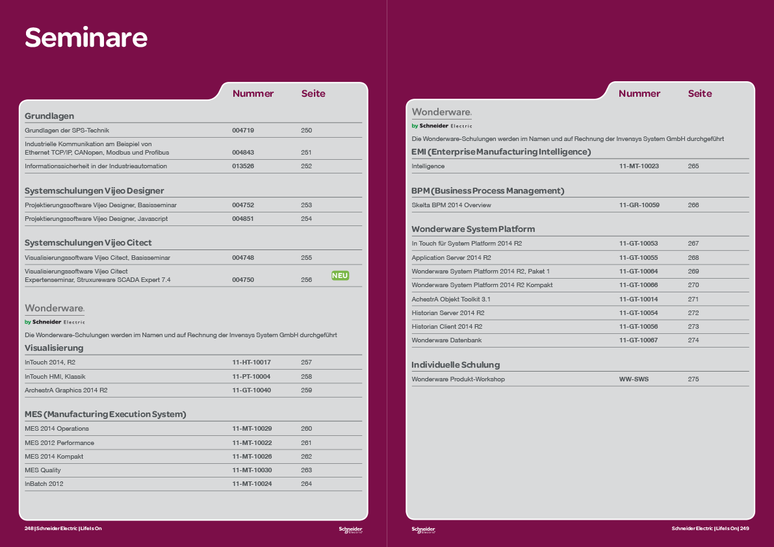Click the Seminare page title

point(86,38)
